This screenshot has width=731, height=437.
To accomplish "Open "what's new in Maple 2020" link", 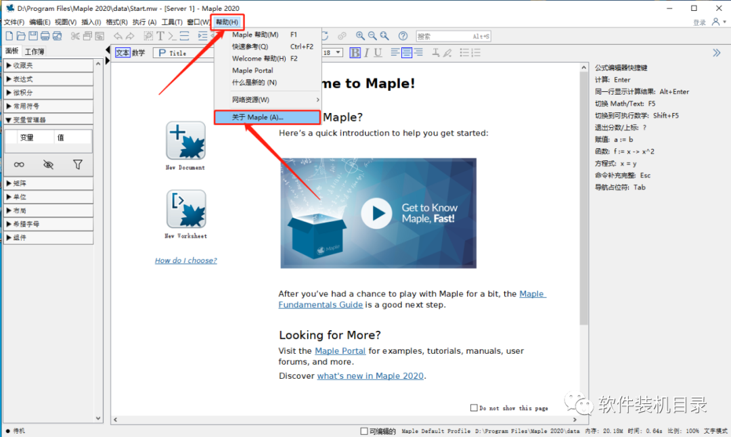I will [370, 376].
